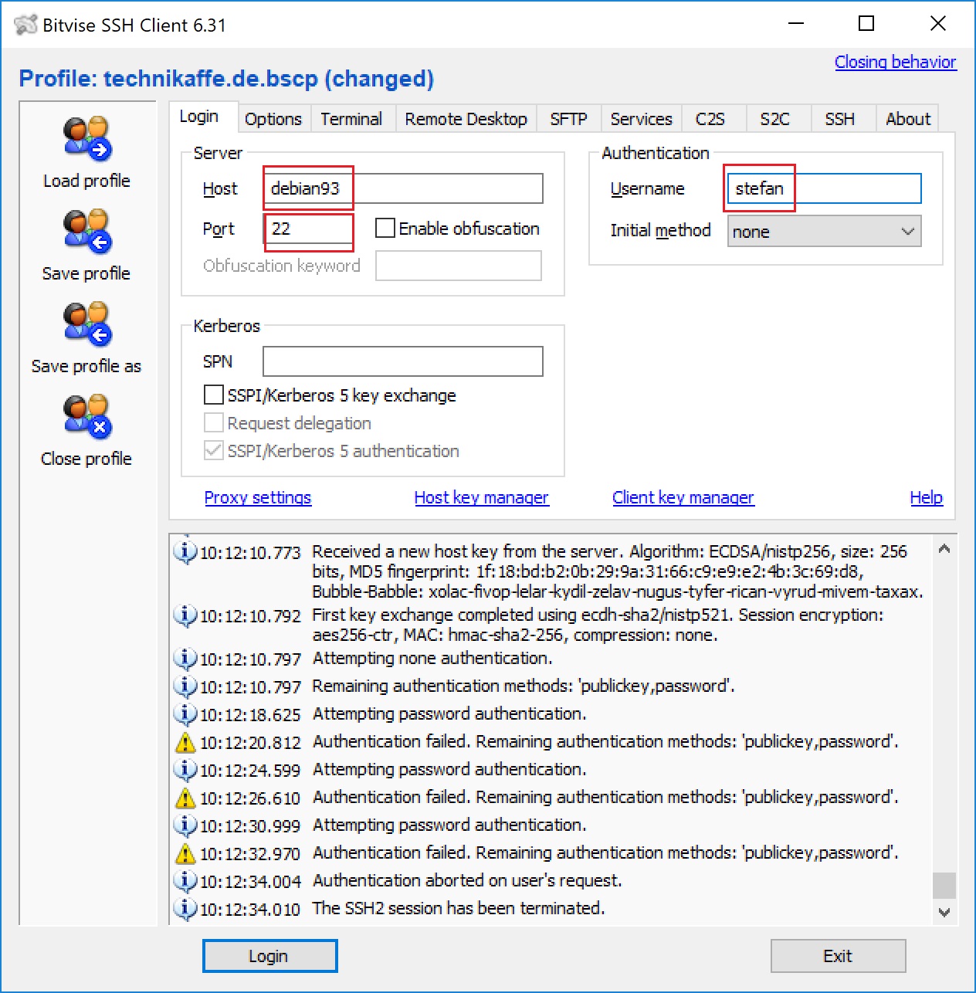Viewport: 976px width, 993px height.
Task: Click the info icon of the 10:12:10.773 log entry
Action: (185, 552)
